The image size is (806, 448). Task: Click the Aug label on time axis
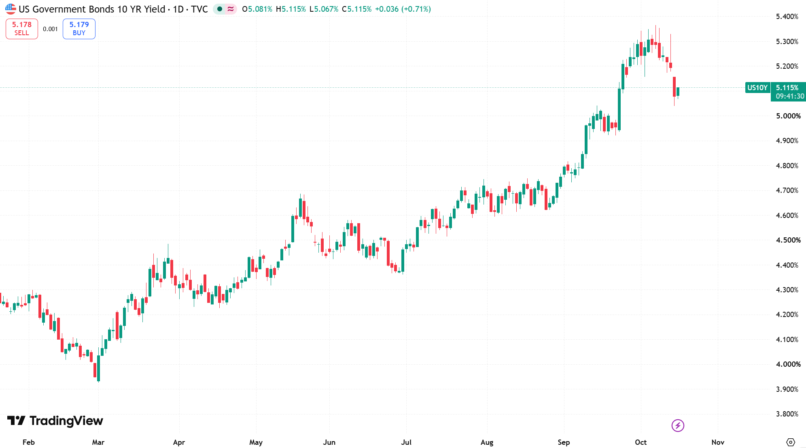pos(487,442)
